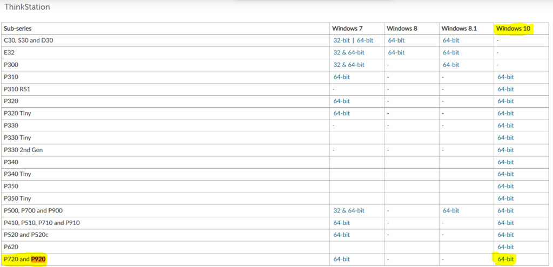Select the P330 row label
The image size is (553, 267).
11,125
